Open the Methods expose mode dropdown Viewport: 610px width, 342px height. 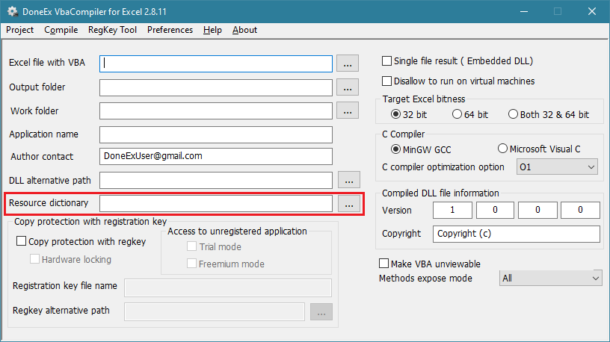pos(550,279)
